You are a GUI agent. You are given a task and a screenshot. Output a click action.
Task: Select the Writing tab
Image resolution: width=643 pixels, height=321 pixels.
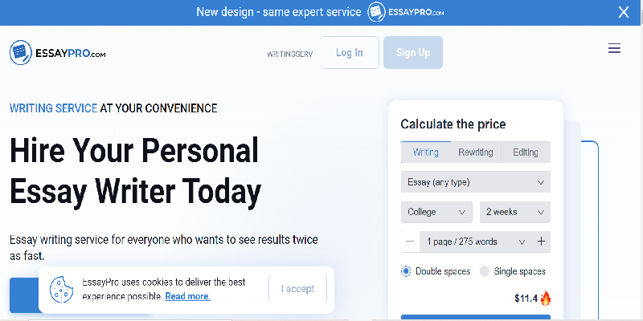coord(426,152)
